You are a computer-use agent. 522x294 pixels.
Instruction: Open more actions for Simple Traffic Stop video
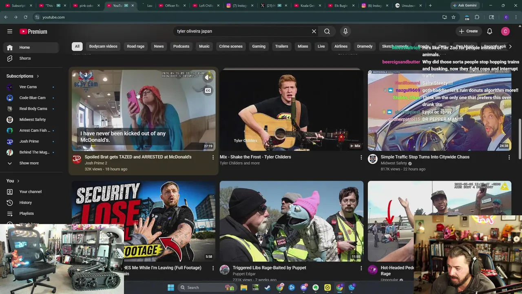coord(509,157)
